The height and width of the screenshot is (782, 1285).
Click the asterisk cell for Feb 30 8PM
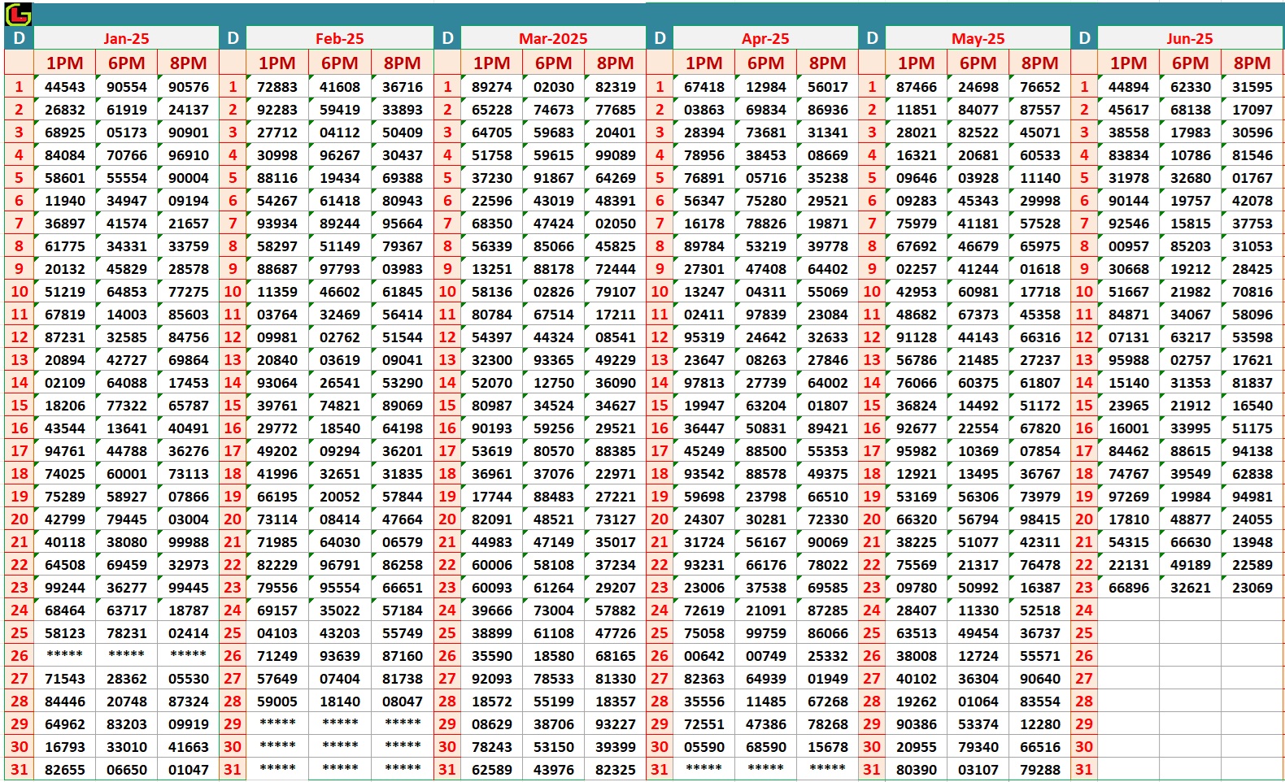403,746
